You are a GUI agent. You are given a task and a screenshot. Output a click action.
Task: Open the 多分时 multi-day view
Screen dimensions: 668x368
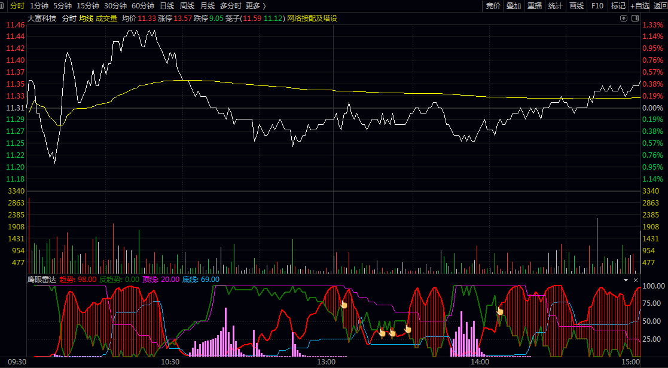click(x=230, y=6)
